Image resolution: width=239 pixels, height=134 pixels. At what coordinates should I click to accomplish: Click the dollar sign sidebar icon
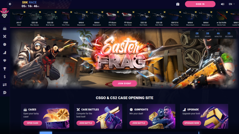tap(5, 77)
